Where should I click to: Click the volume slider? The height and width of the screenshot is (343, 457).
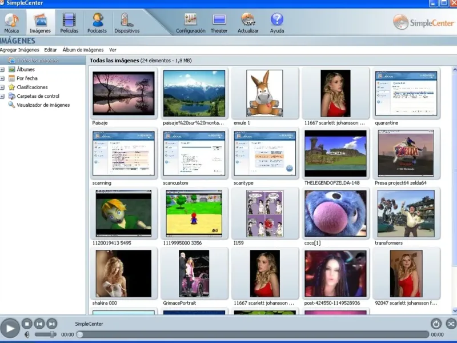coord(46,334)
